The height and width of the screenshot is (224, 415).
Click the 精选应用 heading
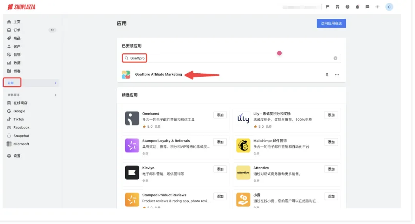[129, 95]
